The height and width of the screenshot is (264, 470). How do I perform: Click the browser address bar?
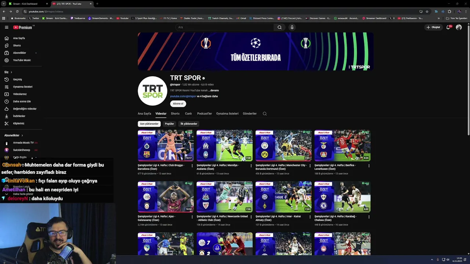[x=220, y=11]
